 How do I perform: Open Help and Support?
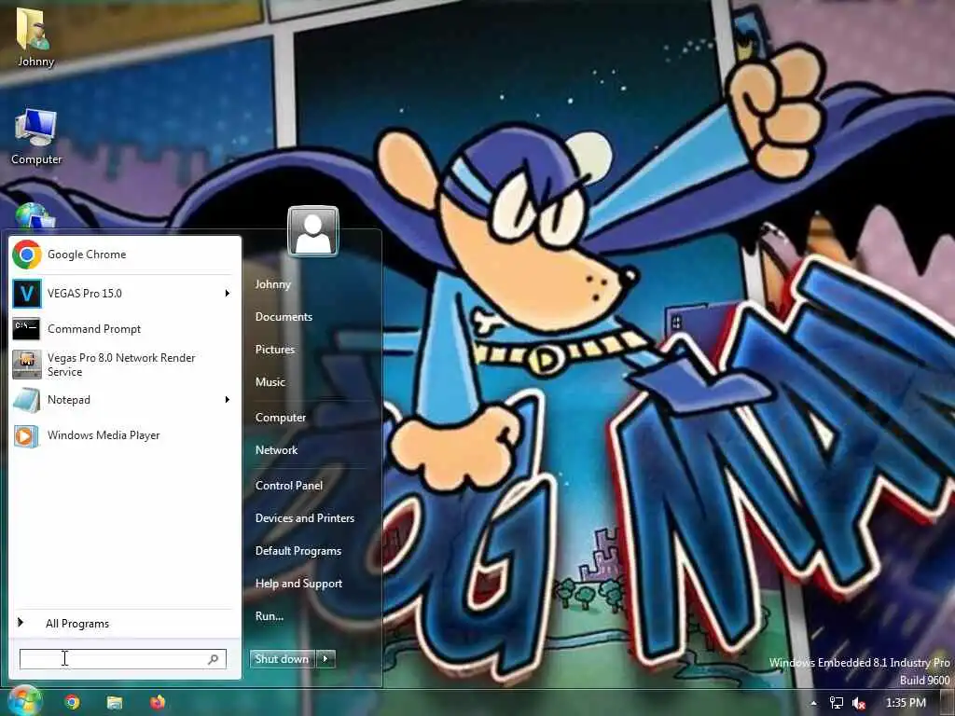pos(298,584)
